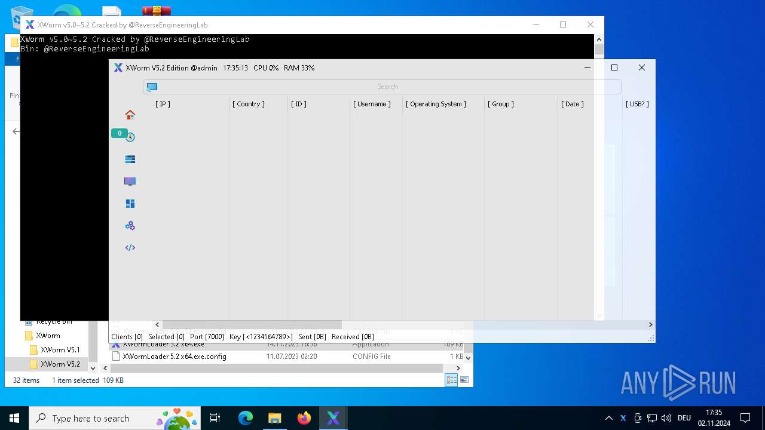Click the console window title bar icon

29,25
